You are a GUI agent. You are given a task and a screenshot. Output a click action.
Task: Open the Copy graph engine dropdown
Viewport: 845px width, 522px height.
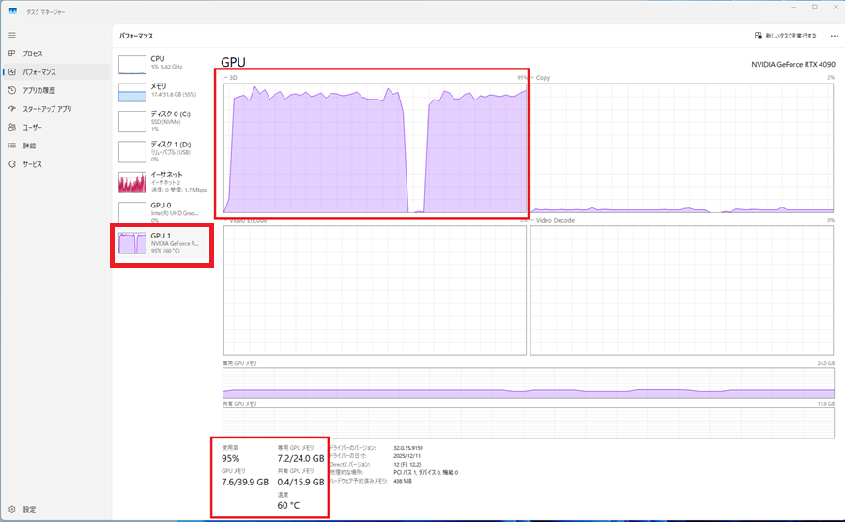pyautogui.click(x=533, y=77)
